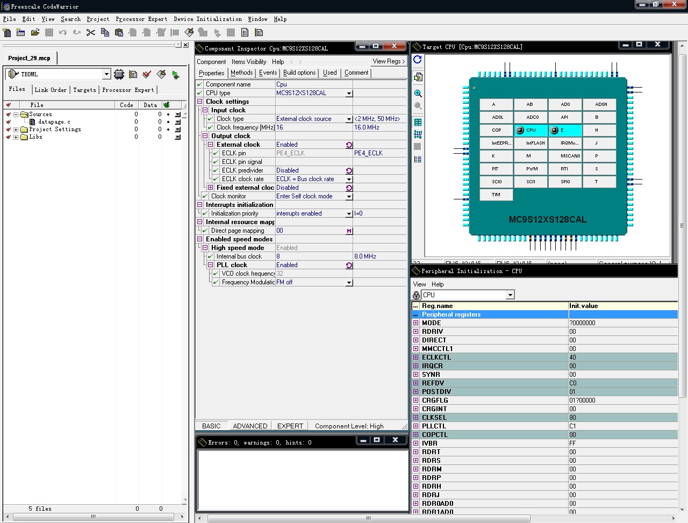The height and width of the screenshot is (523, 688).
Task: Collapse the Clock settings group
Action: click(200, 102)
